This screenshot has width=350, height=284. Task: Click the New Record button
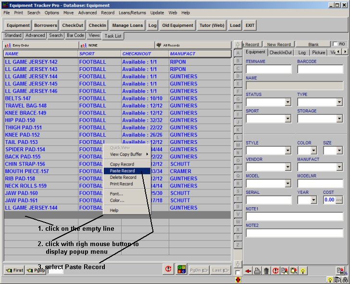(279, 44)
